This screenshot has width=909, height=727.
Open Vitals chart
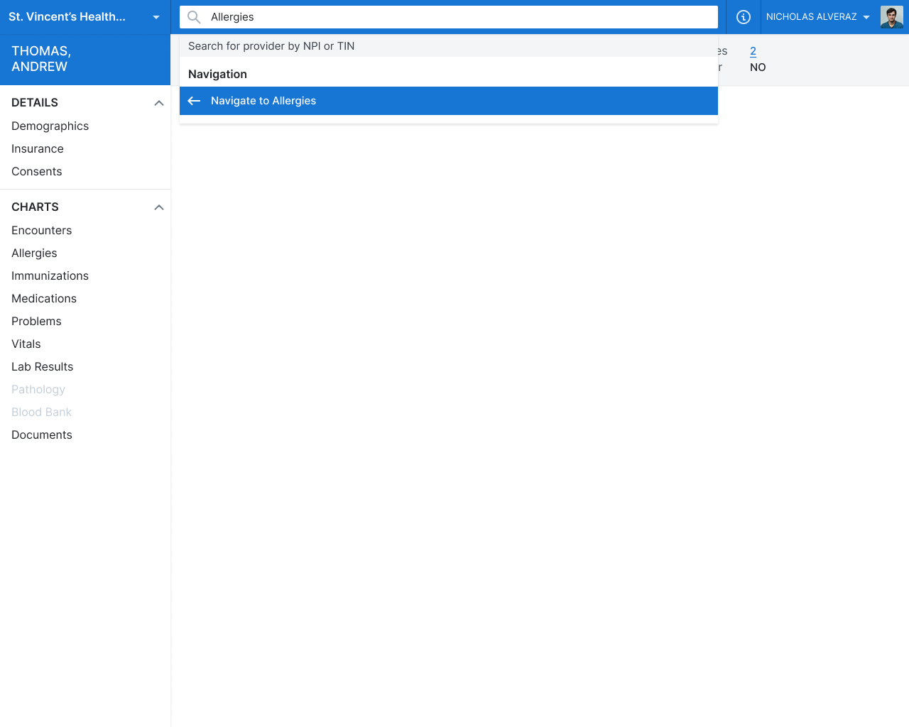click(x=26, y=344)
